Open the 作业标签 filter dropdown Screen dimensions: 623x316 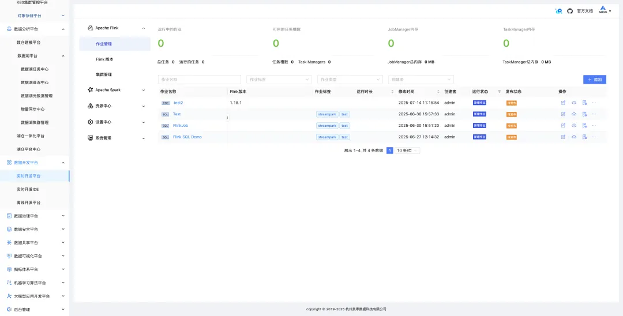click(x=279, y=80)
